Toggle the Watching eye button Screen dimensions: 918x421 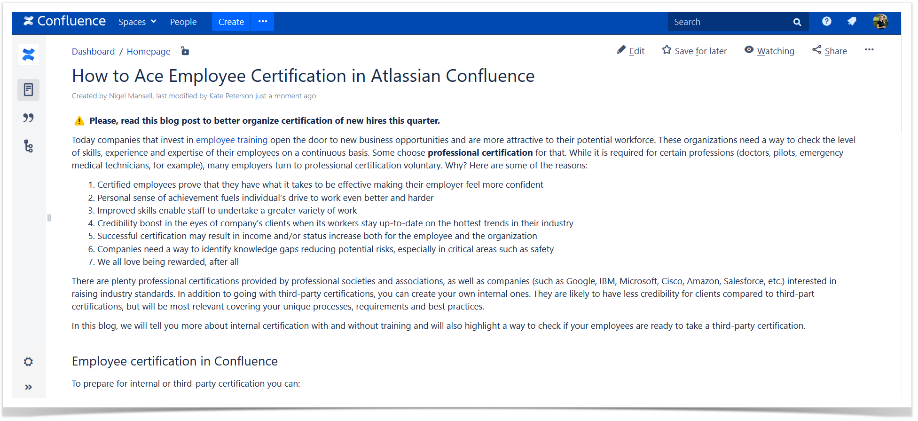pos(769,51)
